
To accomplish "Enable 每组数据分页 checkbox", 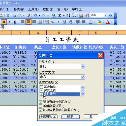I will (x=41, y=106).
